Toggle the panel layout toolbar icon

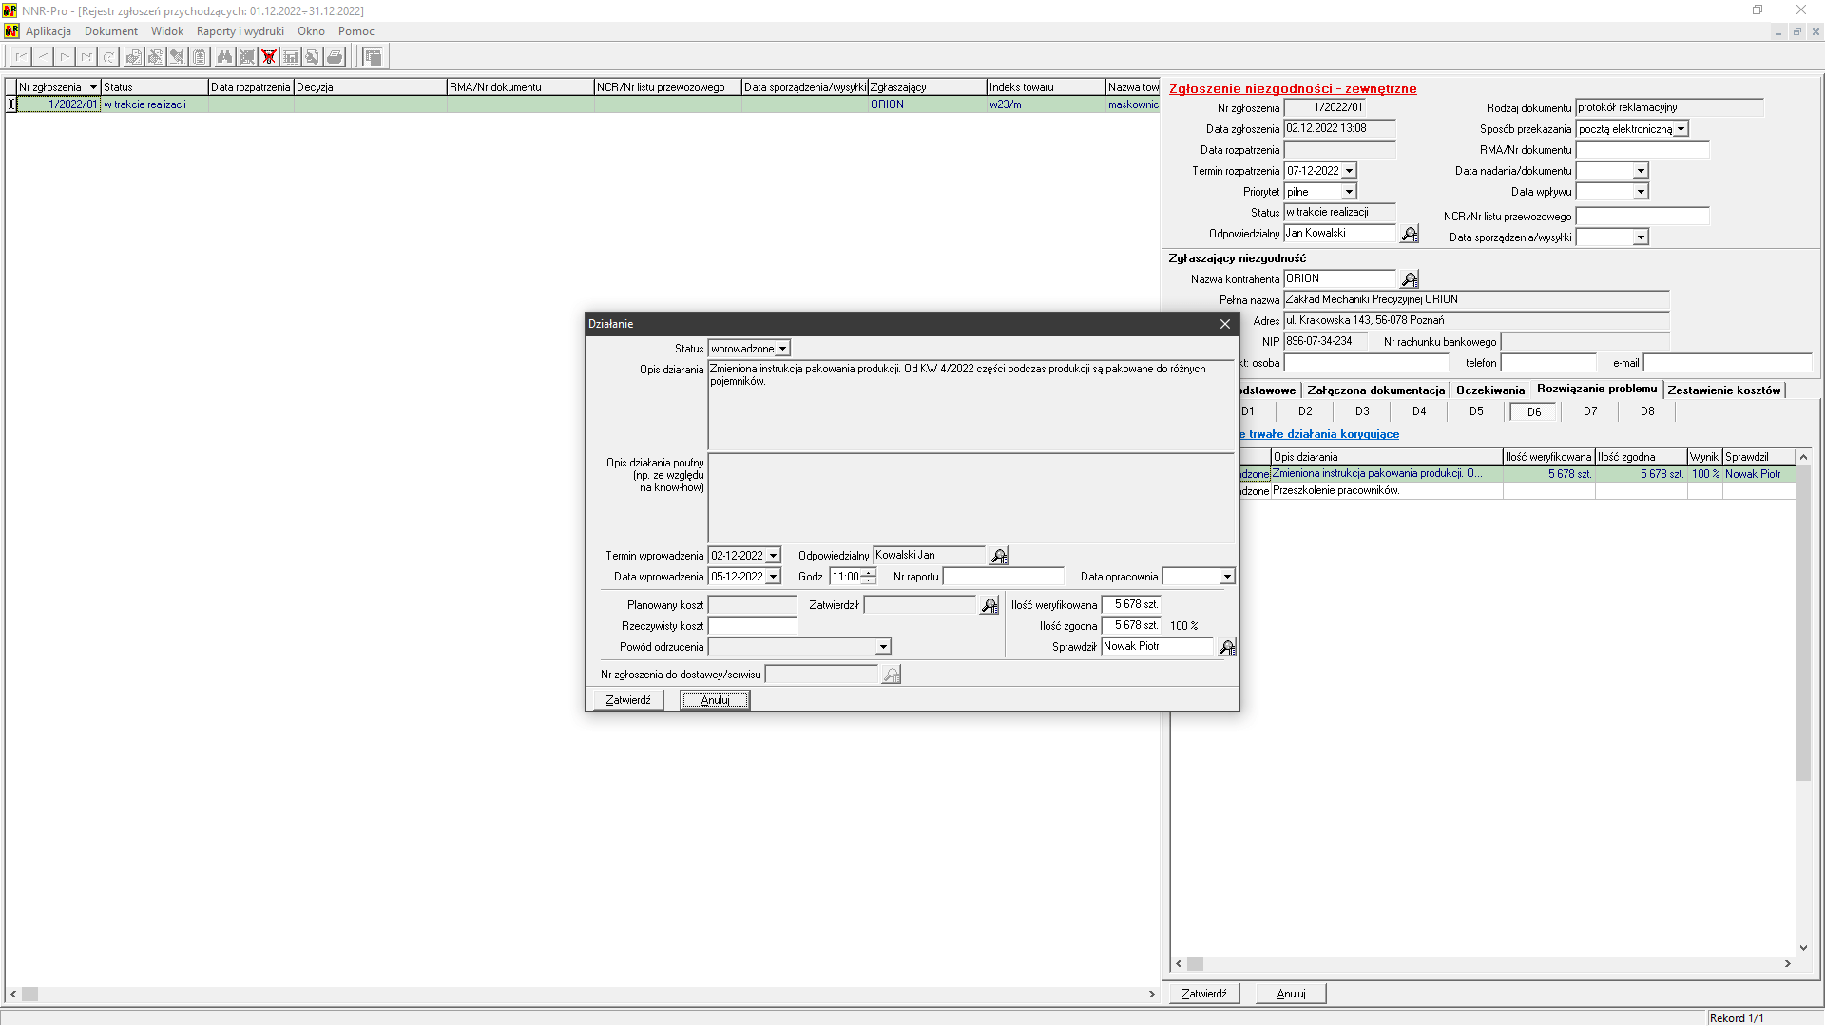click(x=374, y=57)
